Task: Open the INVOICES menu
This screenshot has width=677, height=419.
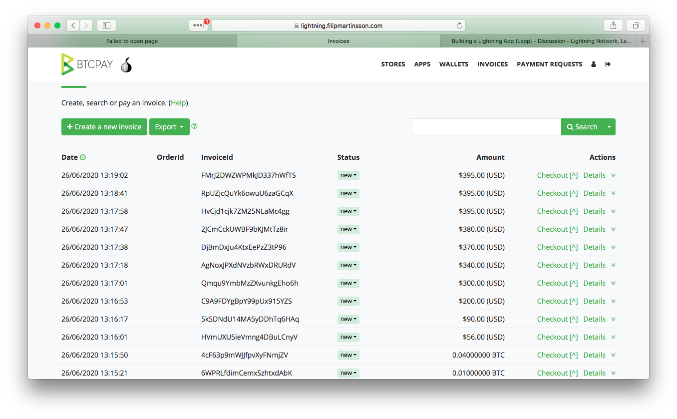Action: [x=492, y=64]
